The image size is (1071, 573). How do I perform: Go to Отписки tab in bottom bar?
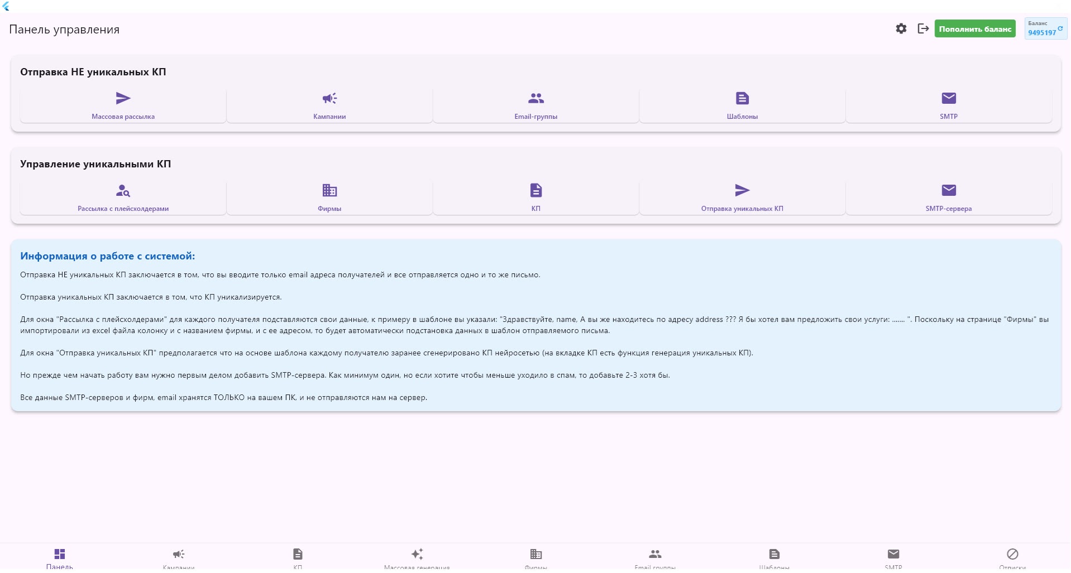(x=1012, y=558)
